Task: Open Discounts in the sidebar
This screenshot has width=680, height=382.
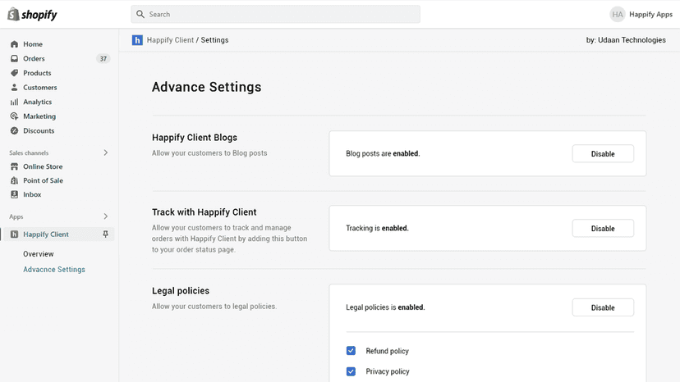Action: 39,130
